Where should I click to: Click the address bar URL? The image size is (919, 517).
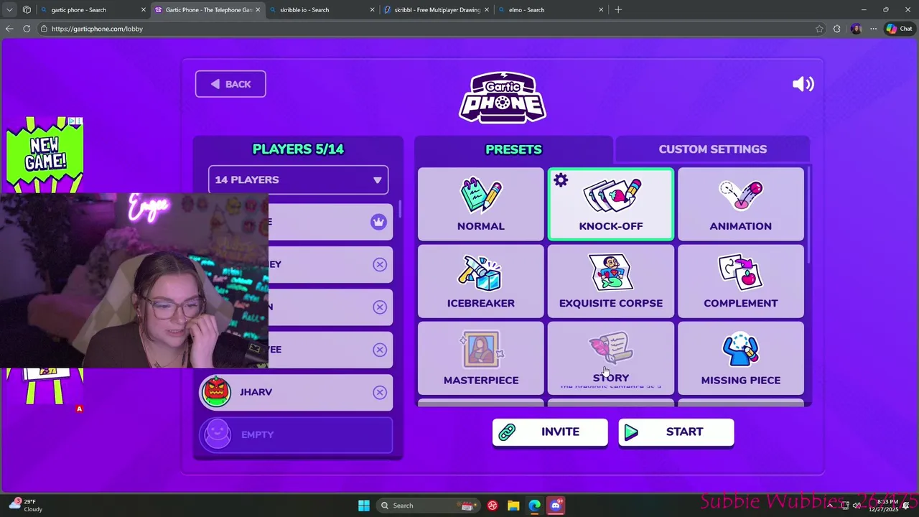point(97,29)
